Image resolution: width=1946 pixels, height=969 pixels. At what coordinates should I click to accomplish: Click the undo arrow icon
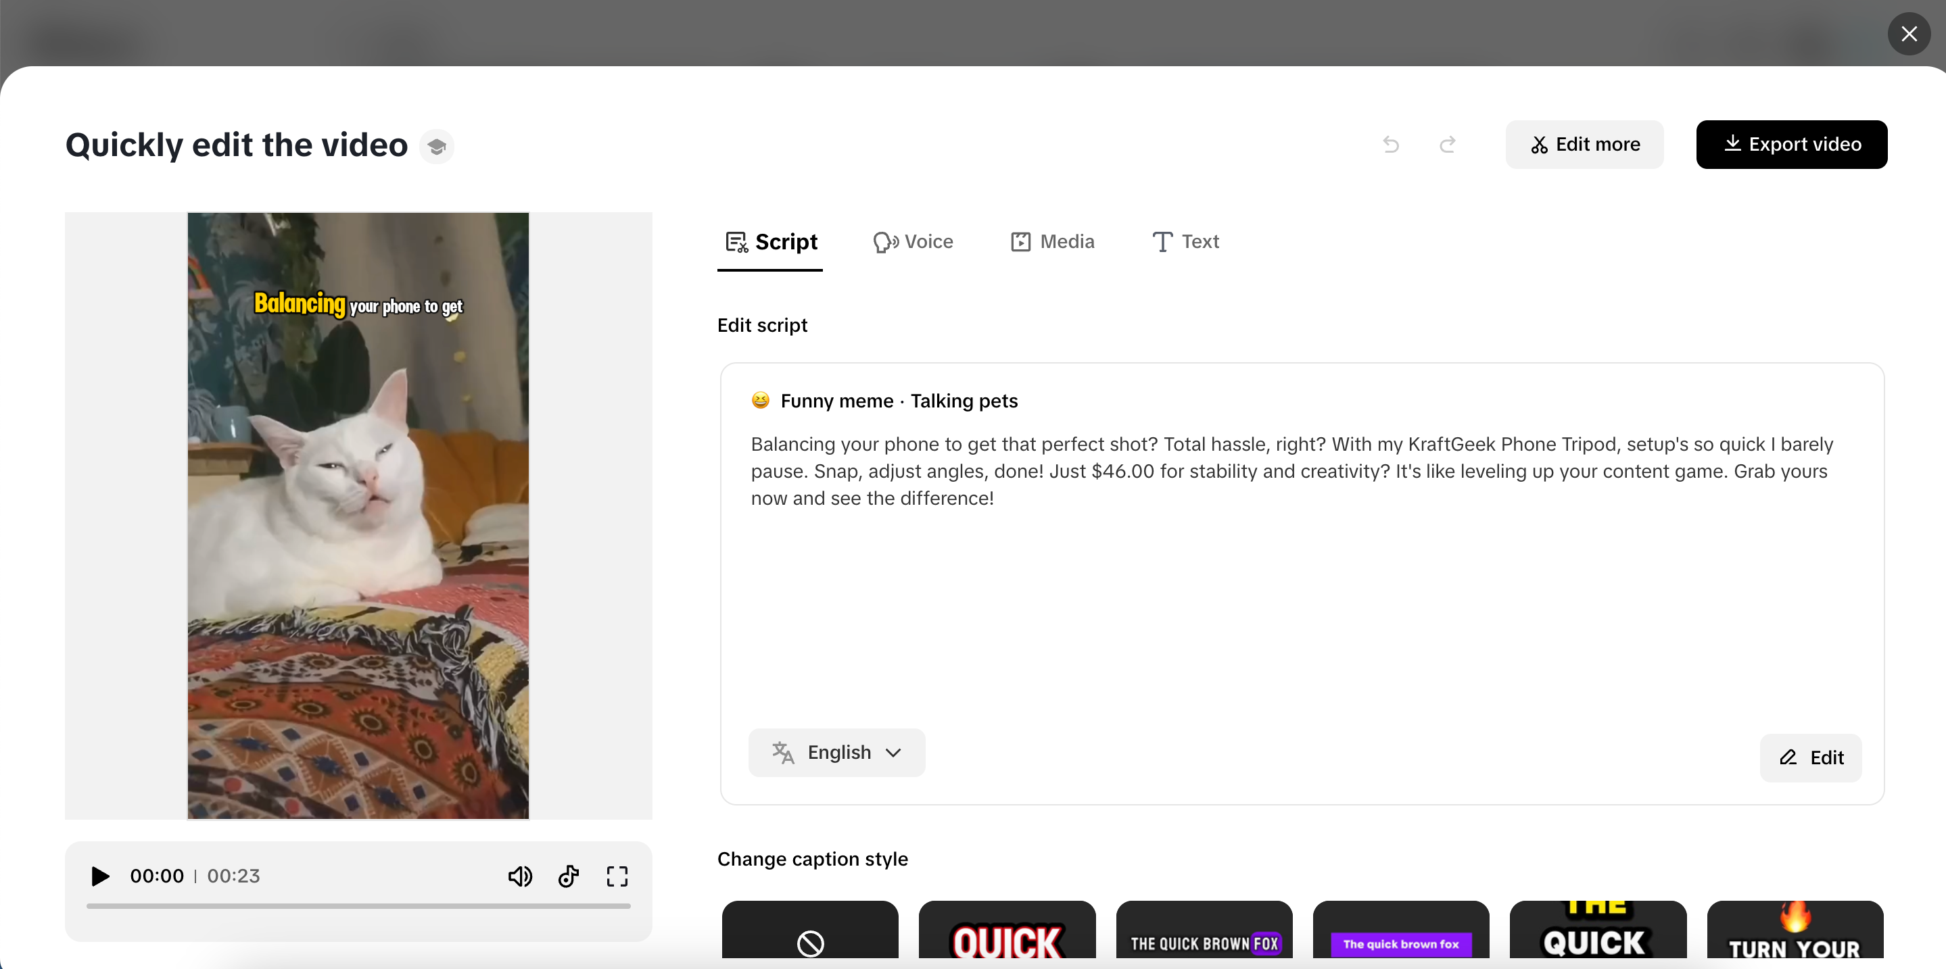pos(1391,144)
